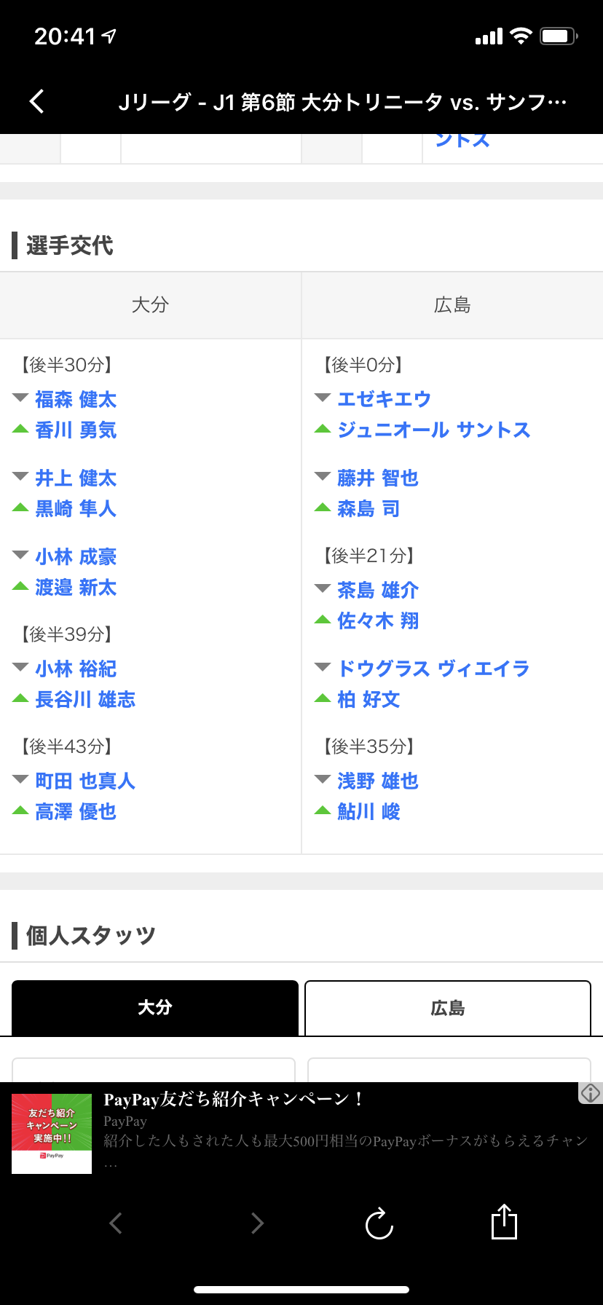Select ドウグラス ヴィエイラ player link
Viewport: 603px width, 1305px height.
433,669
